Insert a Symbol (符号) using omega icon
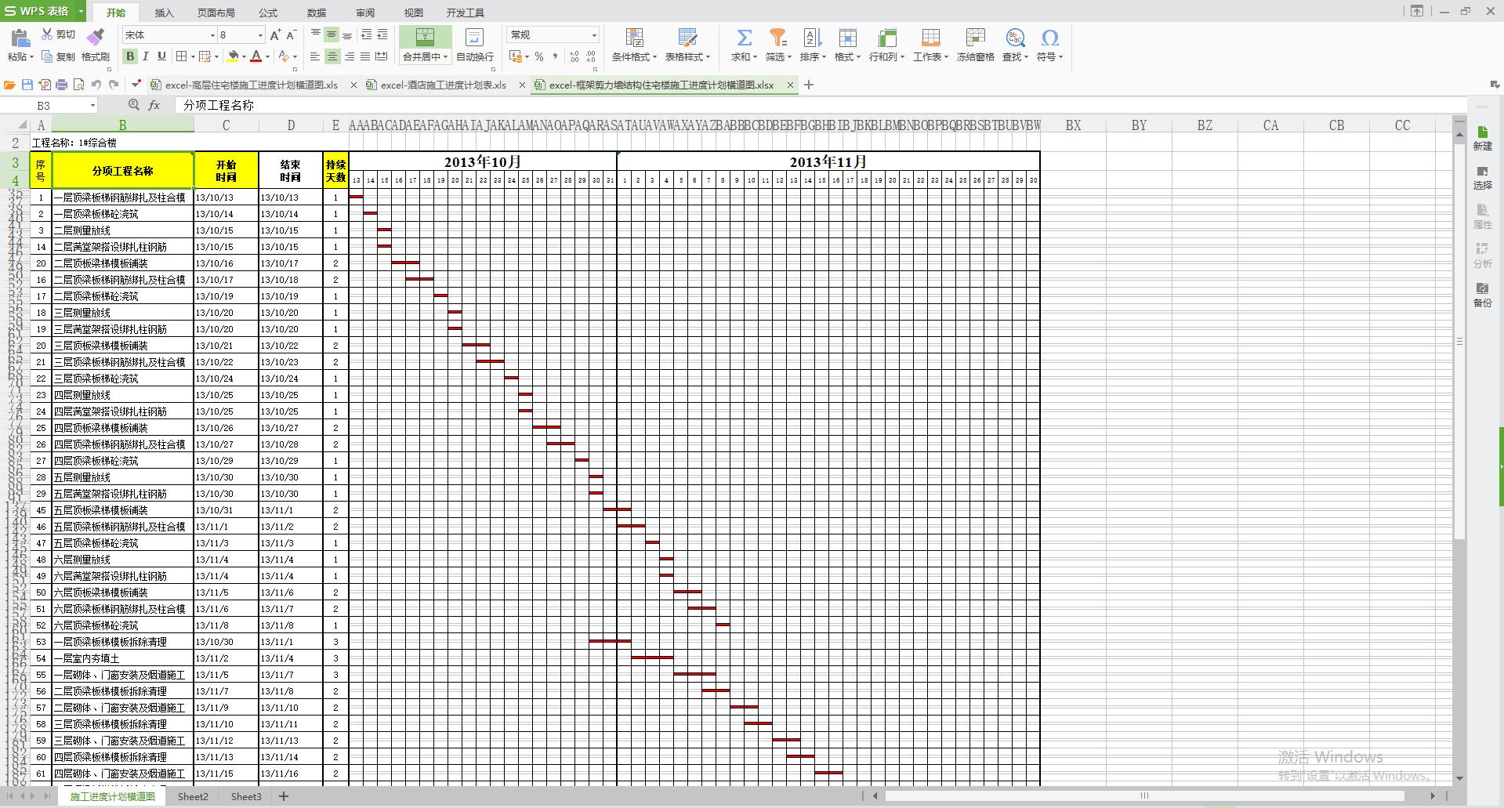 click(x=1049, y=38)
